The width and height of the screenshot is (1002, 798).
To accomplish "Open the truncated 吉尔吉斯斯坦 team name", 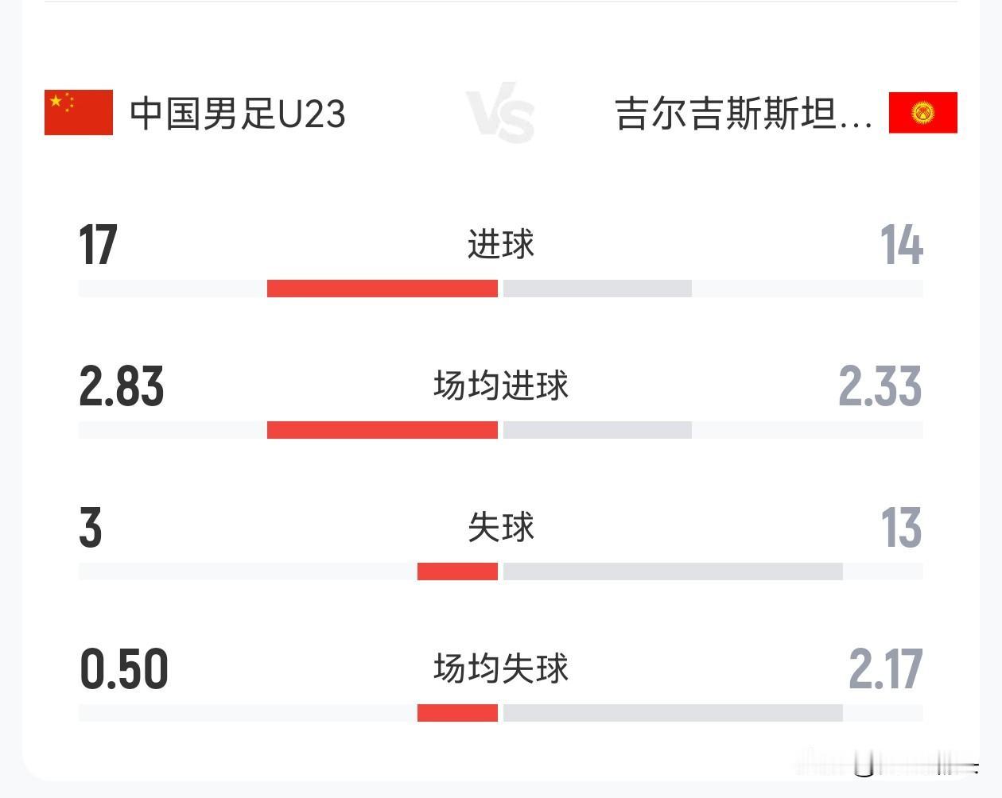I will click(x=743, y=113).
